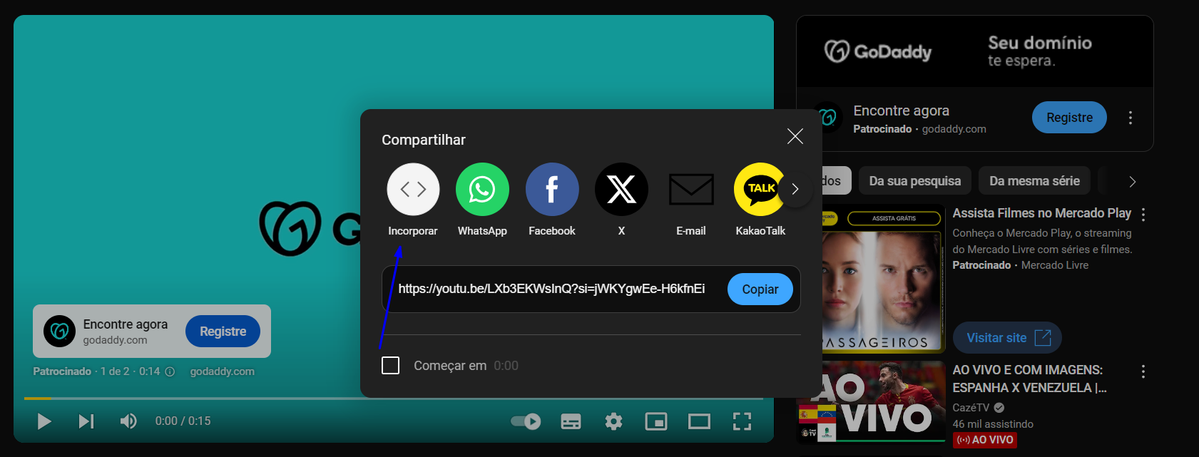Click the Começar em 0:00 time value
The width and height of the screenshot is (1199, 457).
506,366
